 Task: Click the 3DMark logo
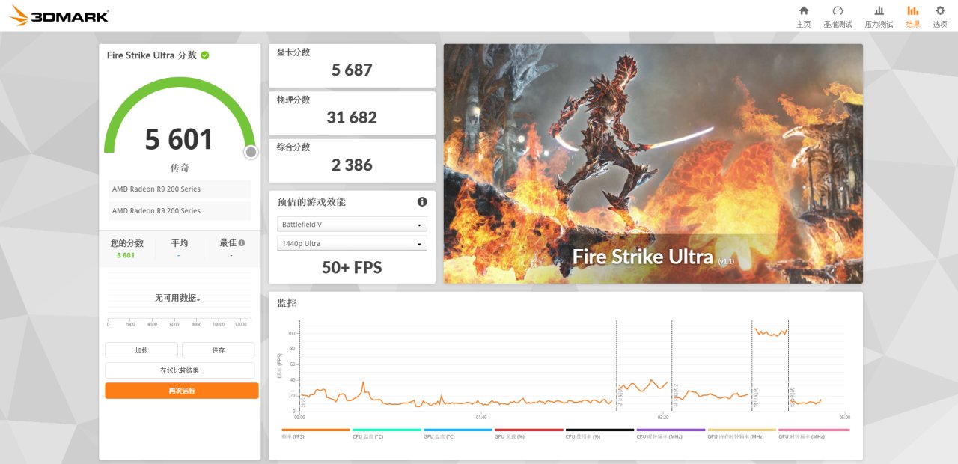[59, 15]
